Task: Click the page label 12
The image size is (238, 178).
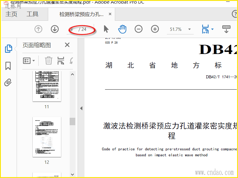Action: click(x=47, y=162)
